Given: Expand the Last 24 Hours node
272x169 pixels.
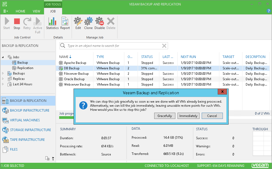Looking at the screenshot, I should 3,84.
